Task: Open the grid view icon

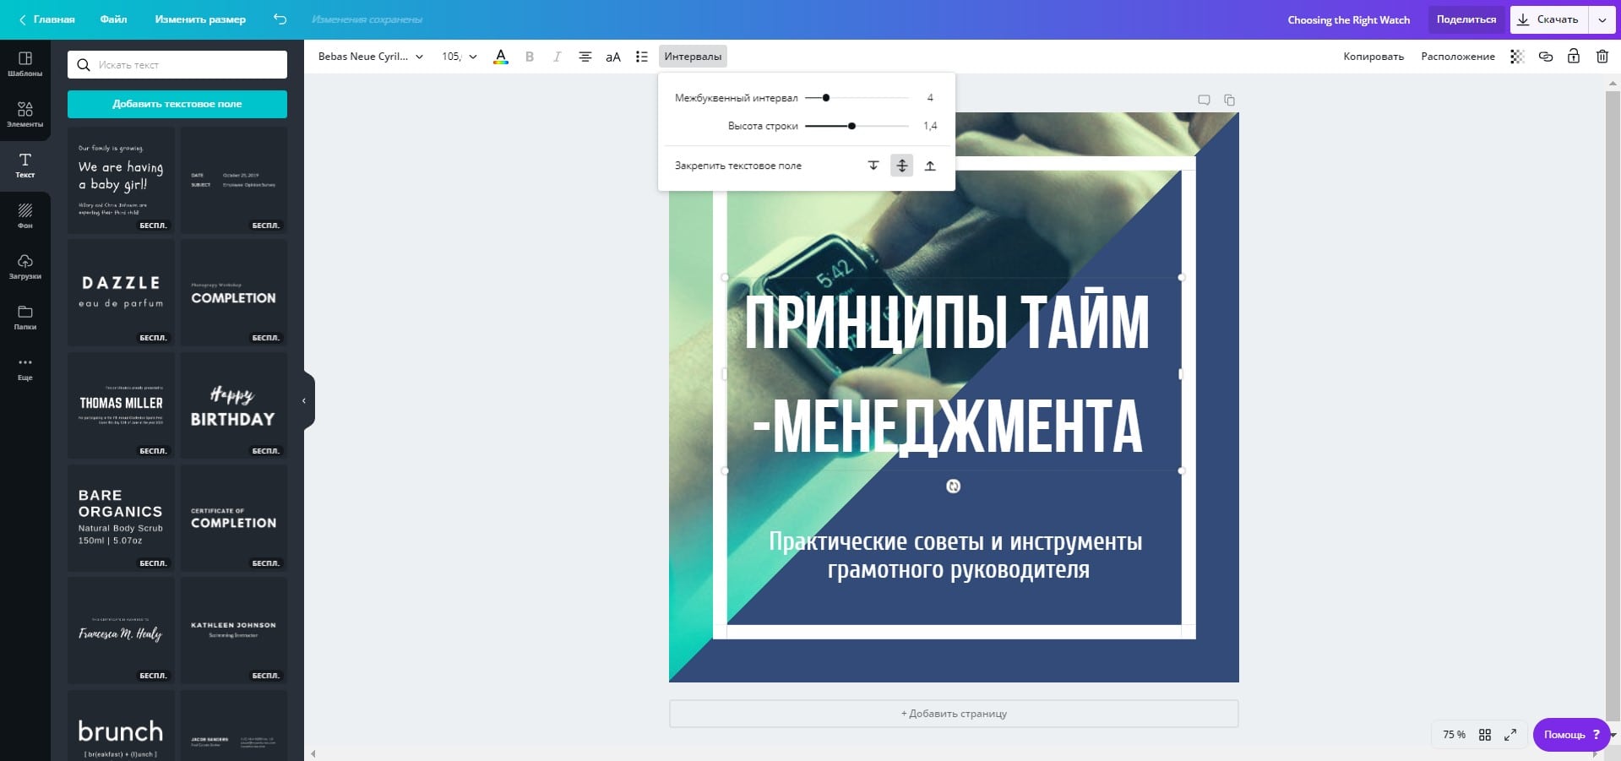Action: coord(1485,735)
